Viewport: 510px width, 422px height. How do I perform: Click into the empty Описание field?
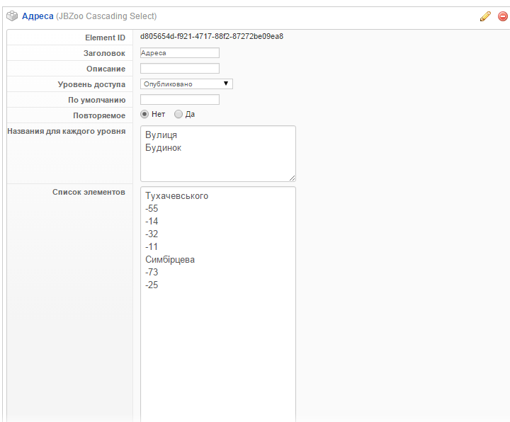(180, 69)
